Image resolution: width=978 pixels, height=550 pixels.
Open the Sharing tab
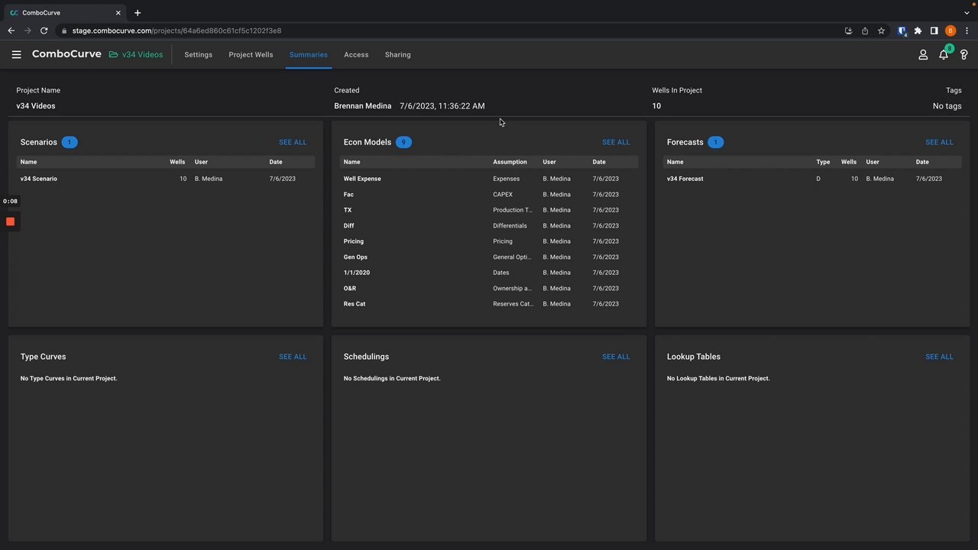coord(397,55)
